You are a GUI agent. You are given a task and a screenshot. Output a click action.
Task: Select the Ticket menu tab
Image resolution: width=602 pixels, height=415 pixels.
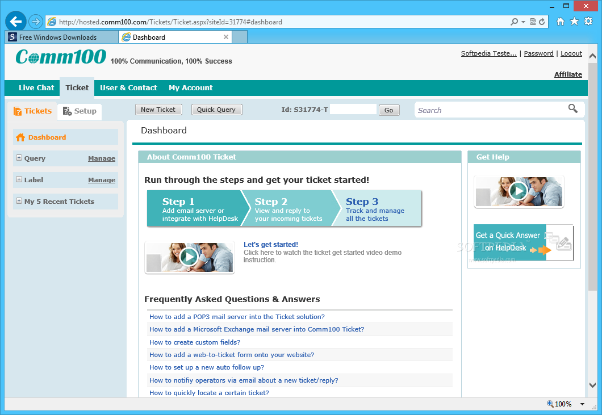point(77,87)
